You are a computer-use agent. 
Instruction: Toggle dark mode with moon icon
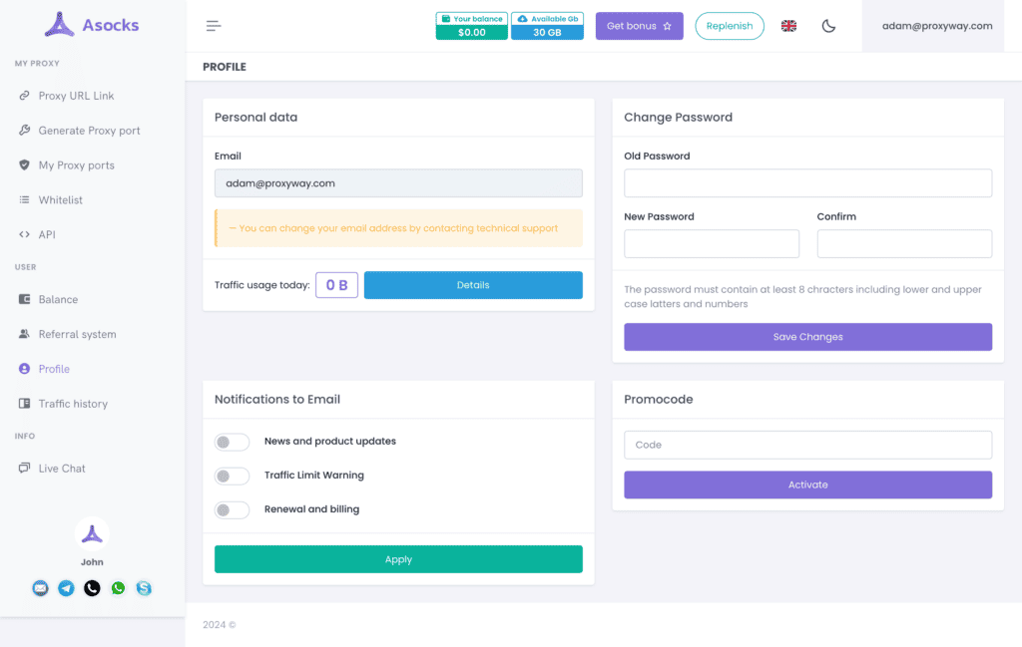[x=828, y=26]
